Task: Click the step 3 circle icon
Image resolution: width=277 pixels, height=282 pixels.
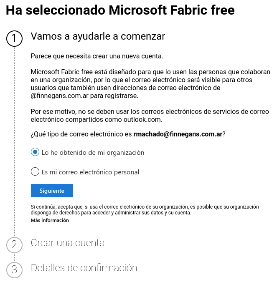Action: click(14, 269)
